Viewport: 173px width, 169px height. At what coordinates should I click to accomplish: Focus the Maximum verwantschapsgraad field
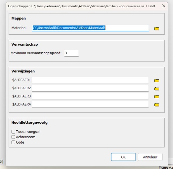tap(71, 53)
